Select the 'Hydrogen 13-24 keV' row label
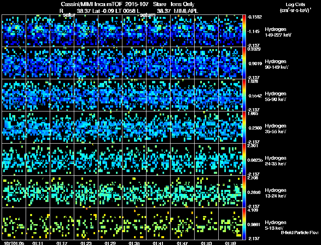Viewport: 321px width, 245px height. click(x=276, y=193)
